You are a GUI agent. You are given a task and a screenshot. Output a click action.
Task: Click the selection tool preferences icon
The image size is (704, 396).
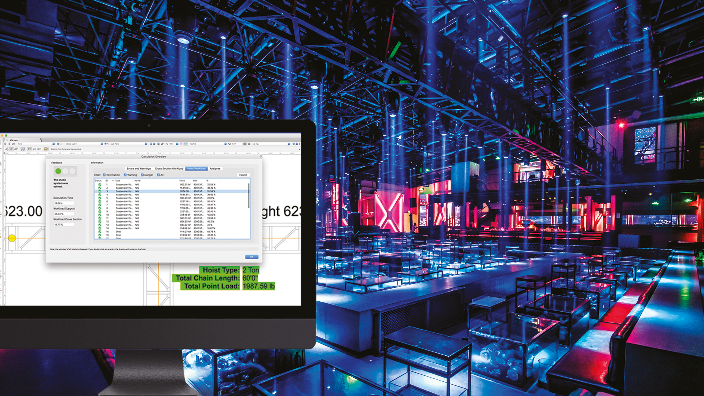tap(46, 149)
